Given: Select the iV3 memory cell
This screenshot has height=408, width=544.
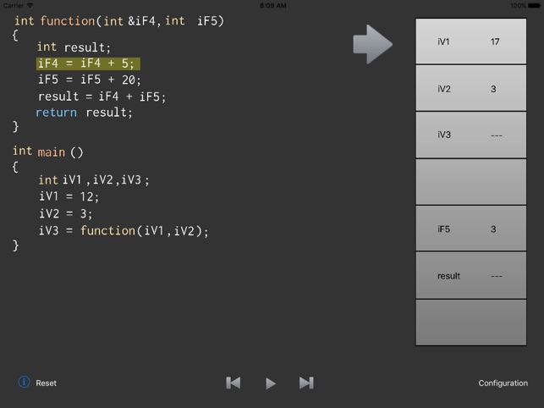Looking at the screenshot, I should (470, 135).
